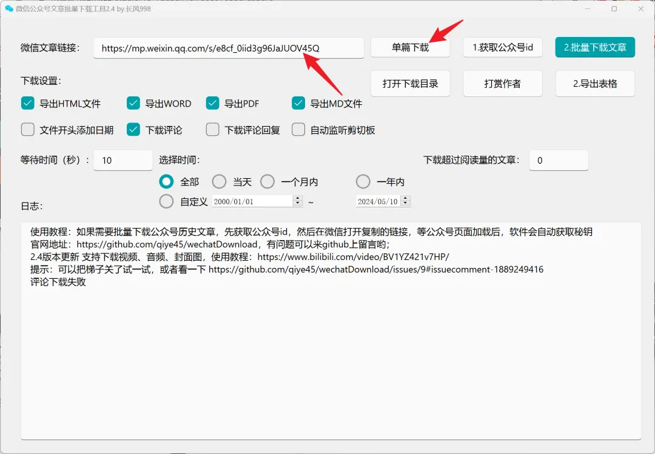Select the 一个月内 radio button
Viewport: 655px width, 454px height.
[267, 182]
